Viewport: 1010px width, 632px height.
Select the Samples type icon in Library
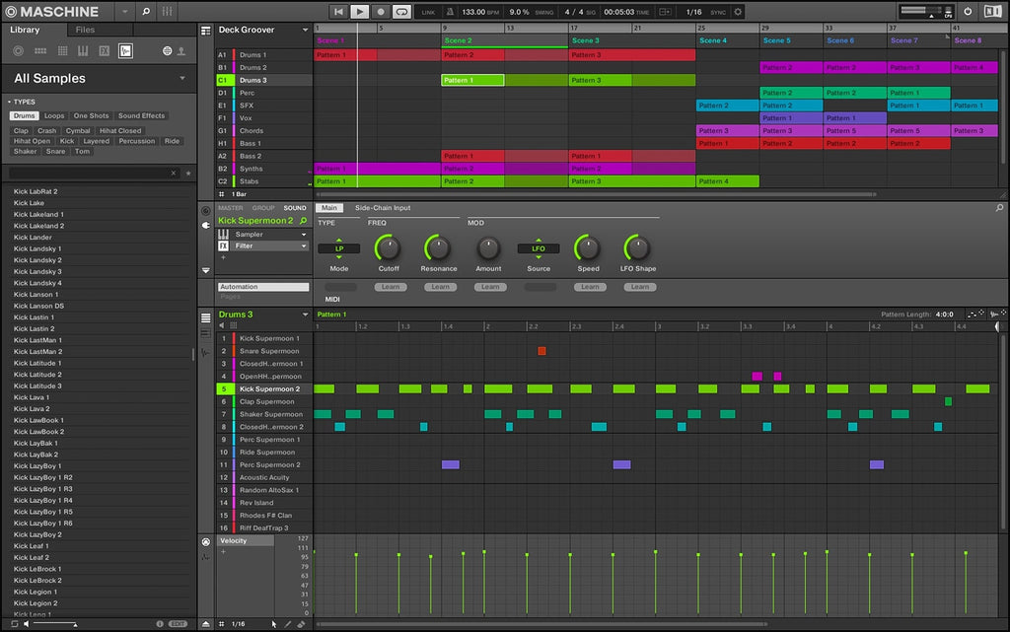pyautogui.click(x=125, y=50)
